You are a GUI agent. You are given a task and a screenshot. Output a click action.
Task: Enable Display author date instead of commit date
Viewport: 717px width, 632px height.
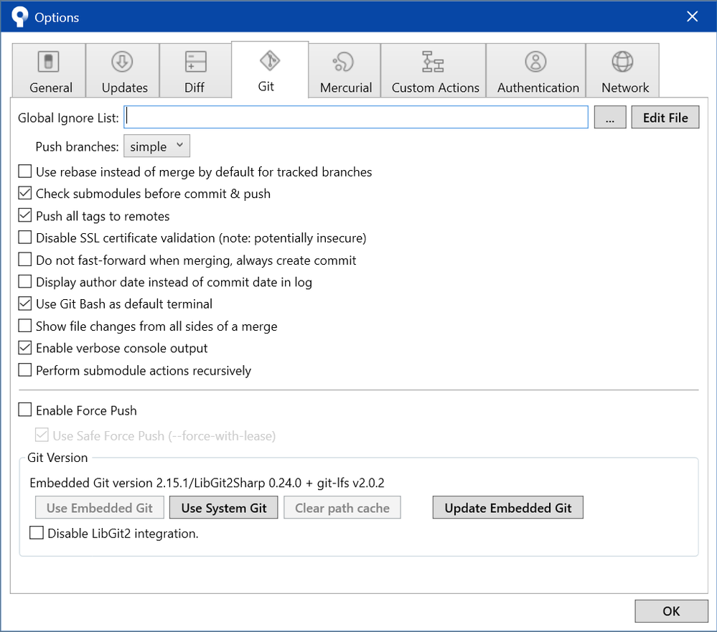click(x=24, y=281)
